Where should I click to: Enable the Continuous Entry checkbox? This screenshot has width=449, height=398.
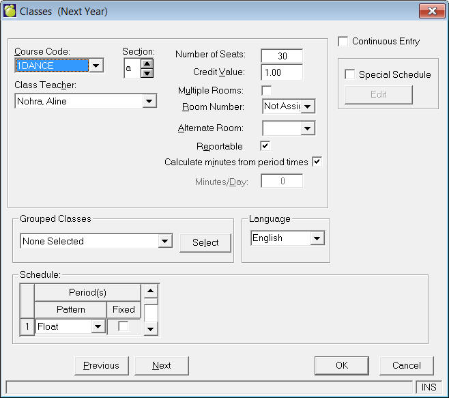pyautogui.click(x=343, y=42)
